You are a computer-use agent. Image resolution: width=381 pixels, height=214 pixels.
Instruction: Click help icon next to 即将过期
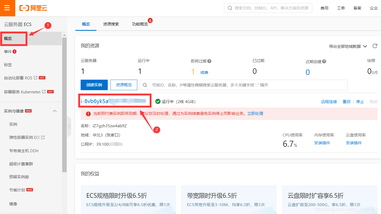click(209, 61)
